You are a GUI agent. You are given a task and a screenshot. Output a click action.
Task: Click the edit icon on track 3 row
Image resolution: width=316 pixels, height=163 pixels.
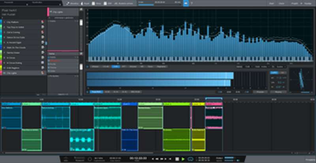pyautogui.click(x=43, y=32)
